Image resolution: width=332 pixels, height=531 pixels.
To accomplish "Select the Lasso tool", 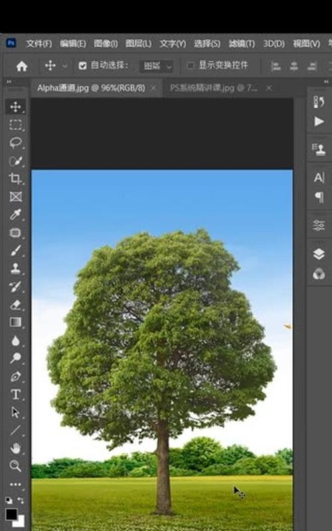I will (15, 143).
